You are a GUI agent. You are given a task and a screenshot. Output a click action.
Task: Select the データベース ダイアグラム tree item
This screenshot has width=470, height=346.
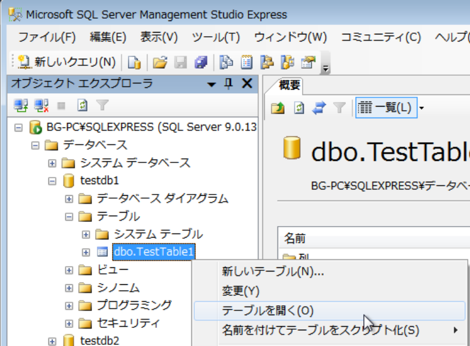[x=163, y=199]
